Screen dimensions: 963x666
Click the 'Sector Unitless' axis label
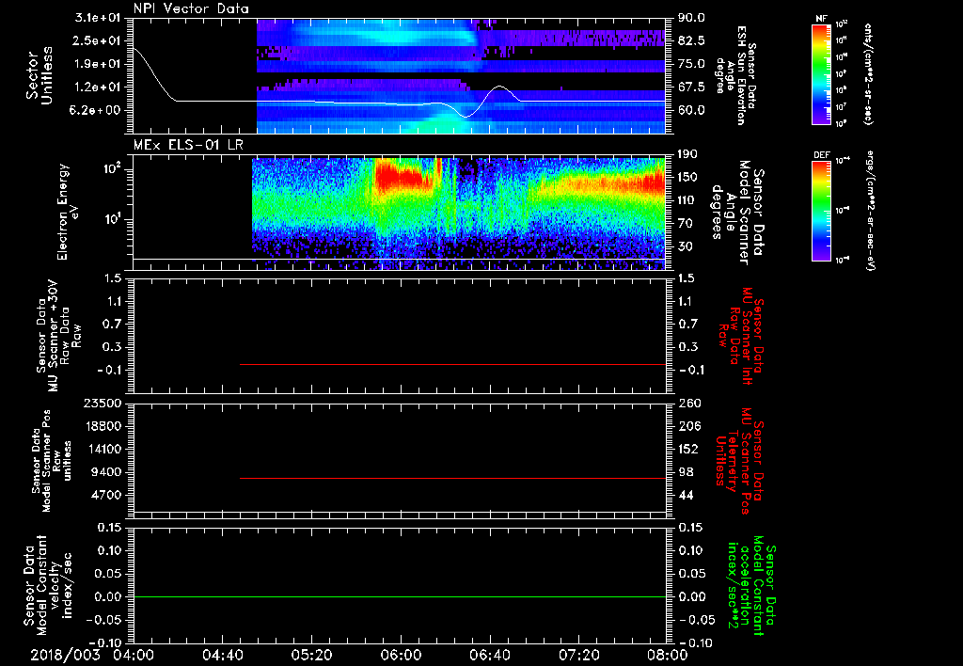coord(39,75)
